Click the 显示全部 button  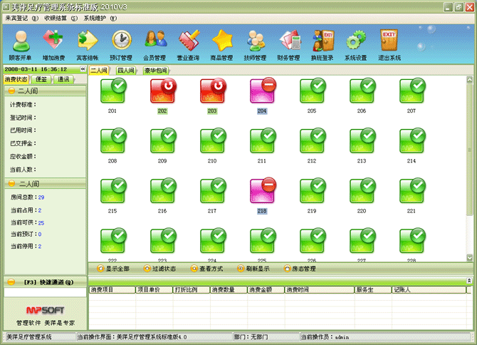click(x=112, y=269)
